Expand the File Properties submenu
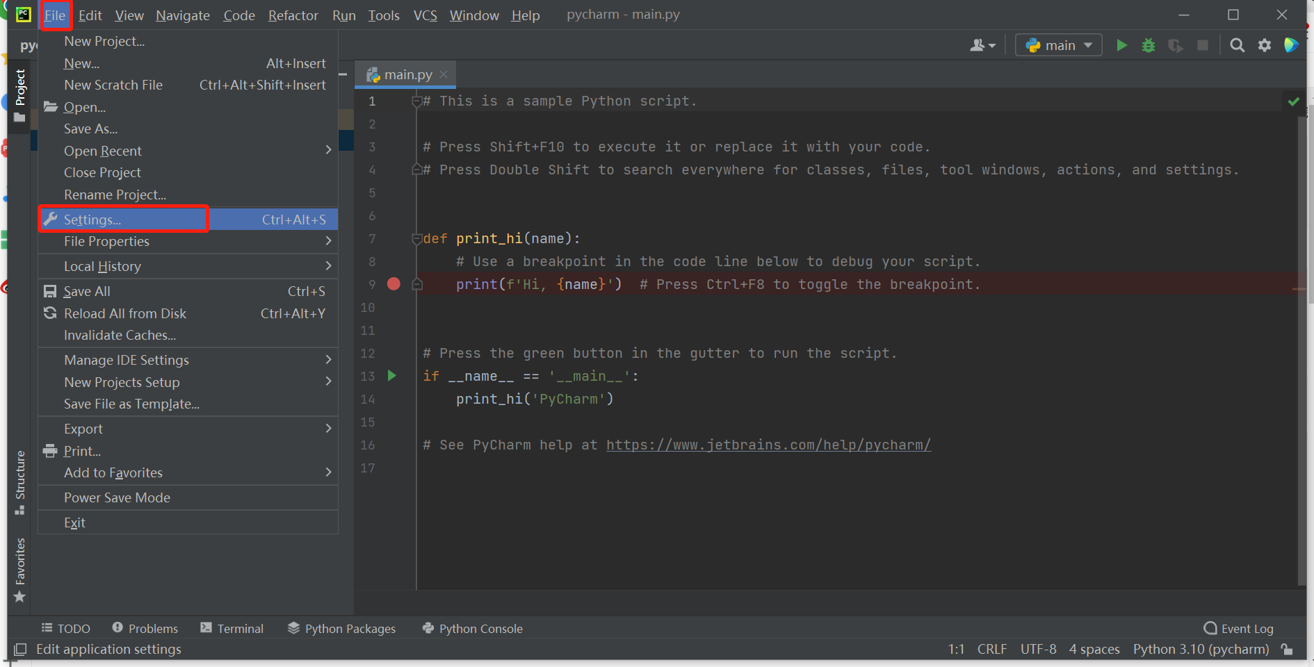The width and height of the screenshot is (1314, 667). (x=188, y=241)
